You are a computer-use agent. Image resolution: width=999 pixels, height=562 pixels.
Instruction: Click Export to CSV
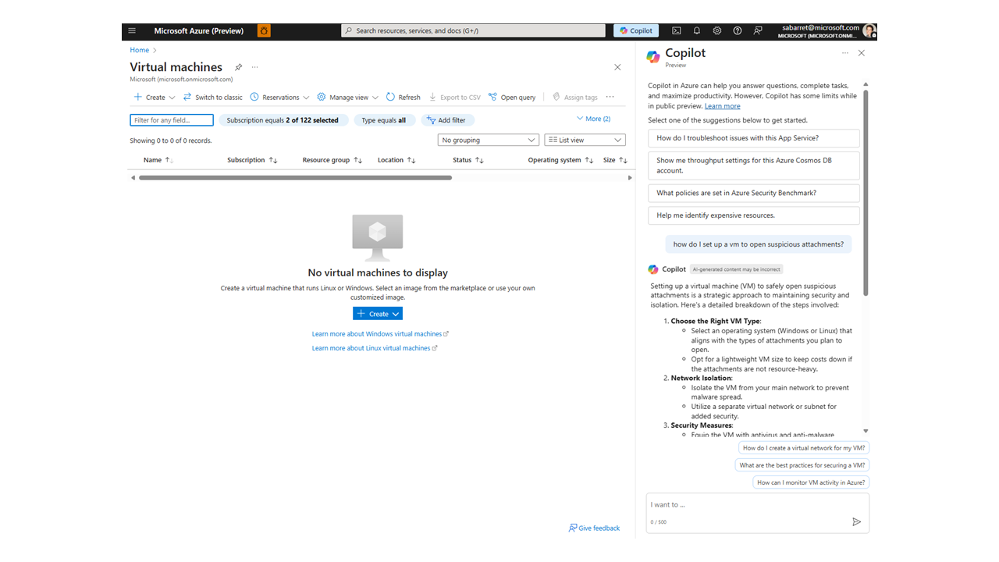pos(455,97)
